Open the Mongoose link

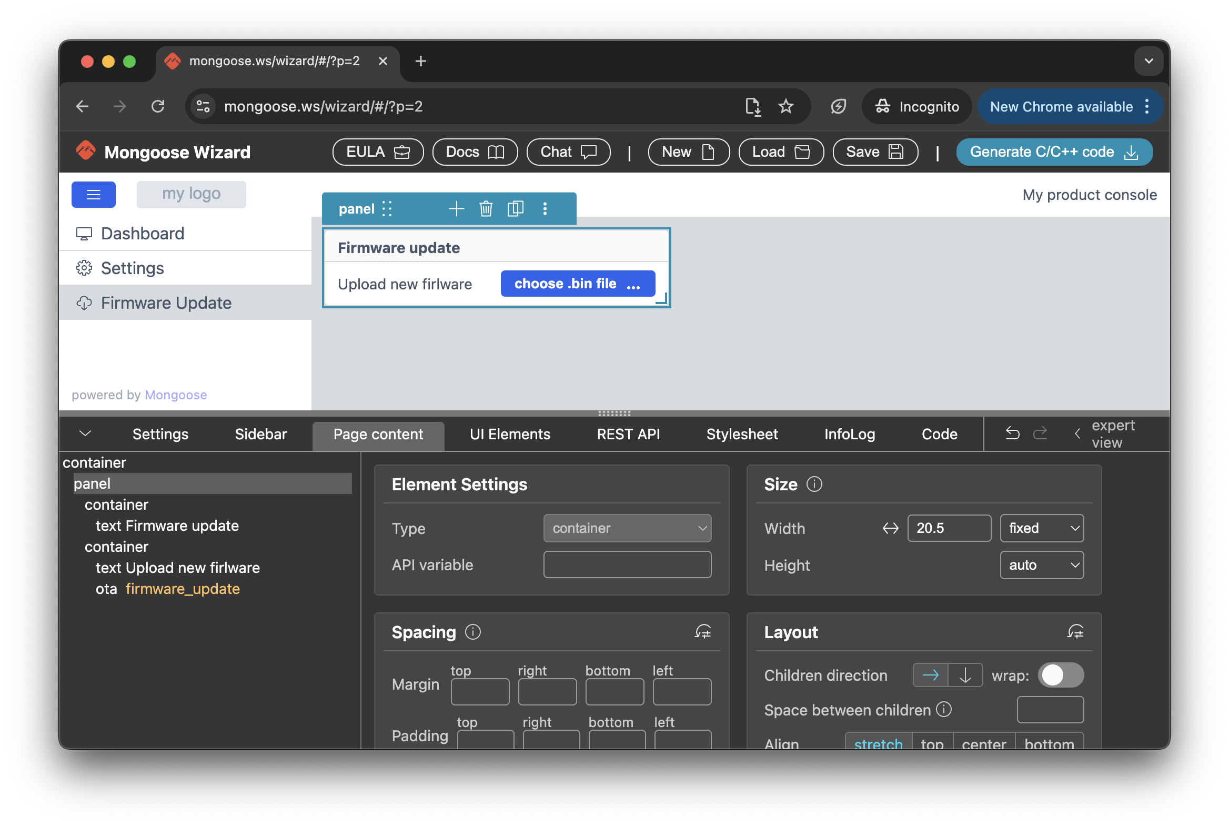[176, 395]
